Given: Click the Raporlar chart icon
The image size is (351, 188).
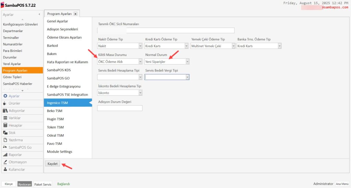Looking at the screenshot, I should coord(5,155).
